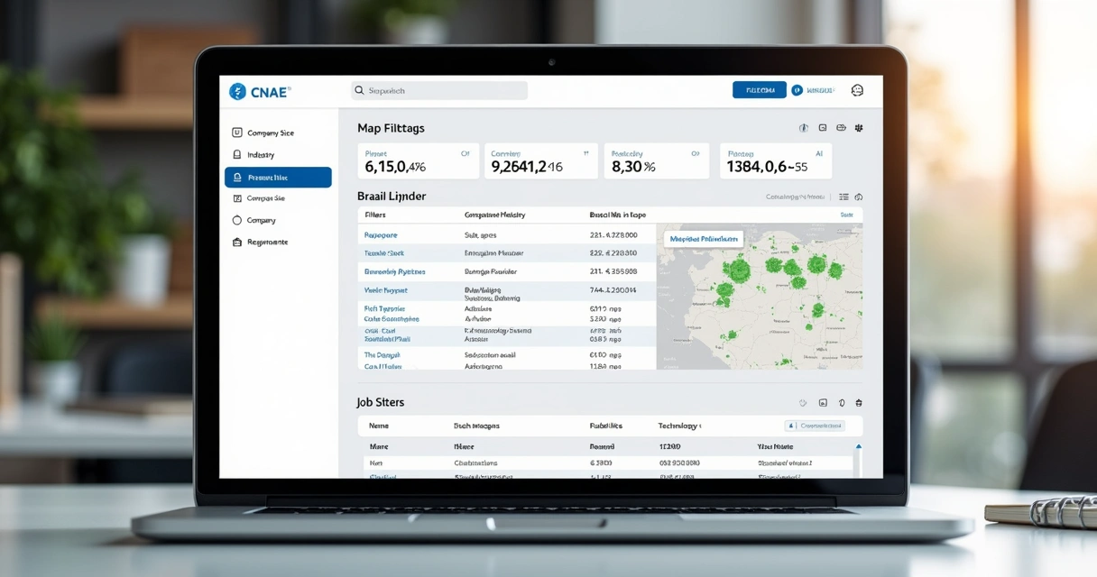Click the Industry sidebar icon
This screenshot has height=577, width=1097.
click(237, 155)
